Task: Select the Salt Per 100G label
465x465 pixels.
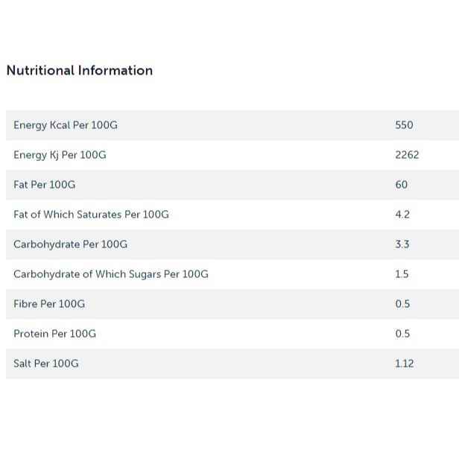Action: pos(45,364)
